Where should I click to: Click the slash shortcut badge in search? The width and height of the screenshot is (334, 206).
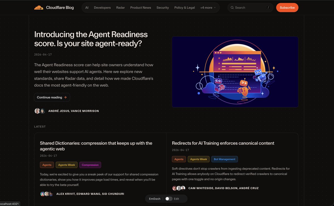[x=268, y=8]
